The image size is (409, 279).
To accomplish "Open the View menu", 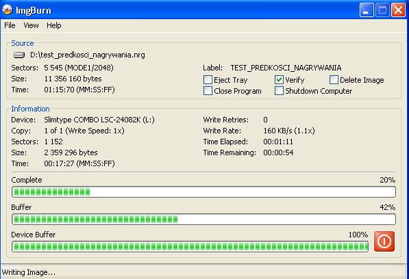I will (x=31, y=25).
